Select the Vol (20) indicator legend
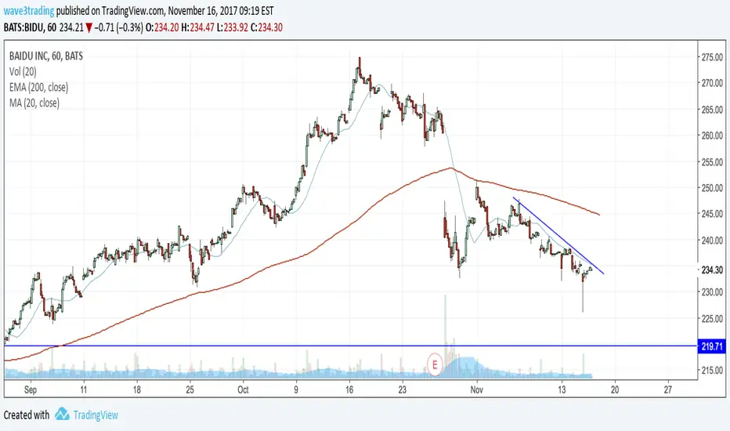This screenshot has height=431, width=730. tap(23, 71)
